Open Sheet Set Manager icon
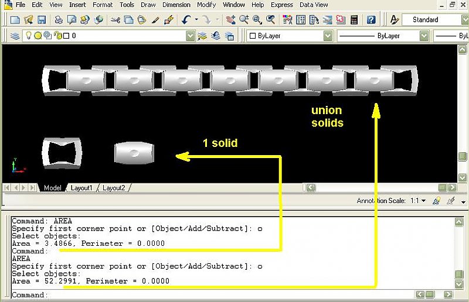 pos(327,20)
